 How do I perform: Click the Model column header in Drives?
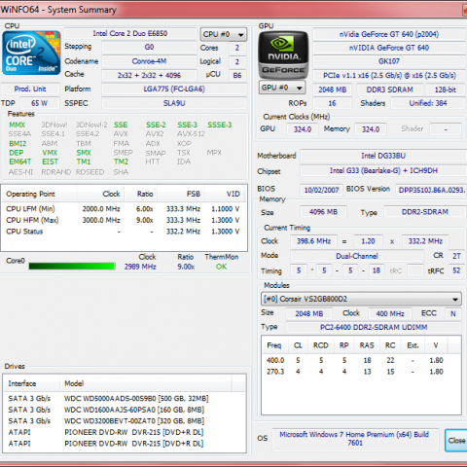point(146,383)
